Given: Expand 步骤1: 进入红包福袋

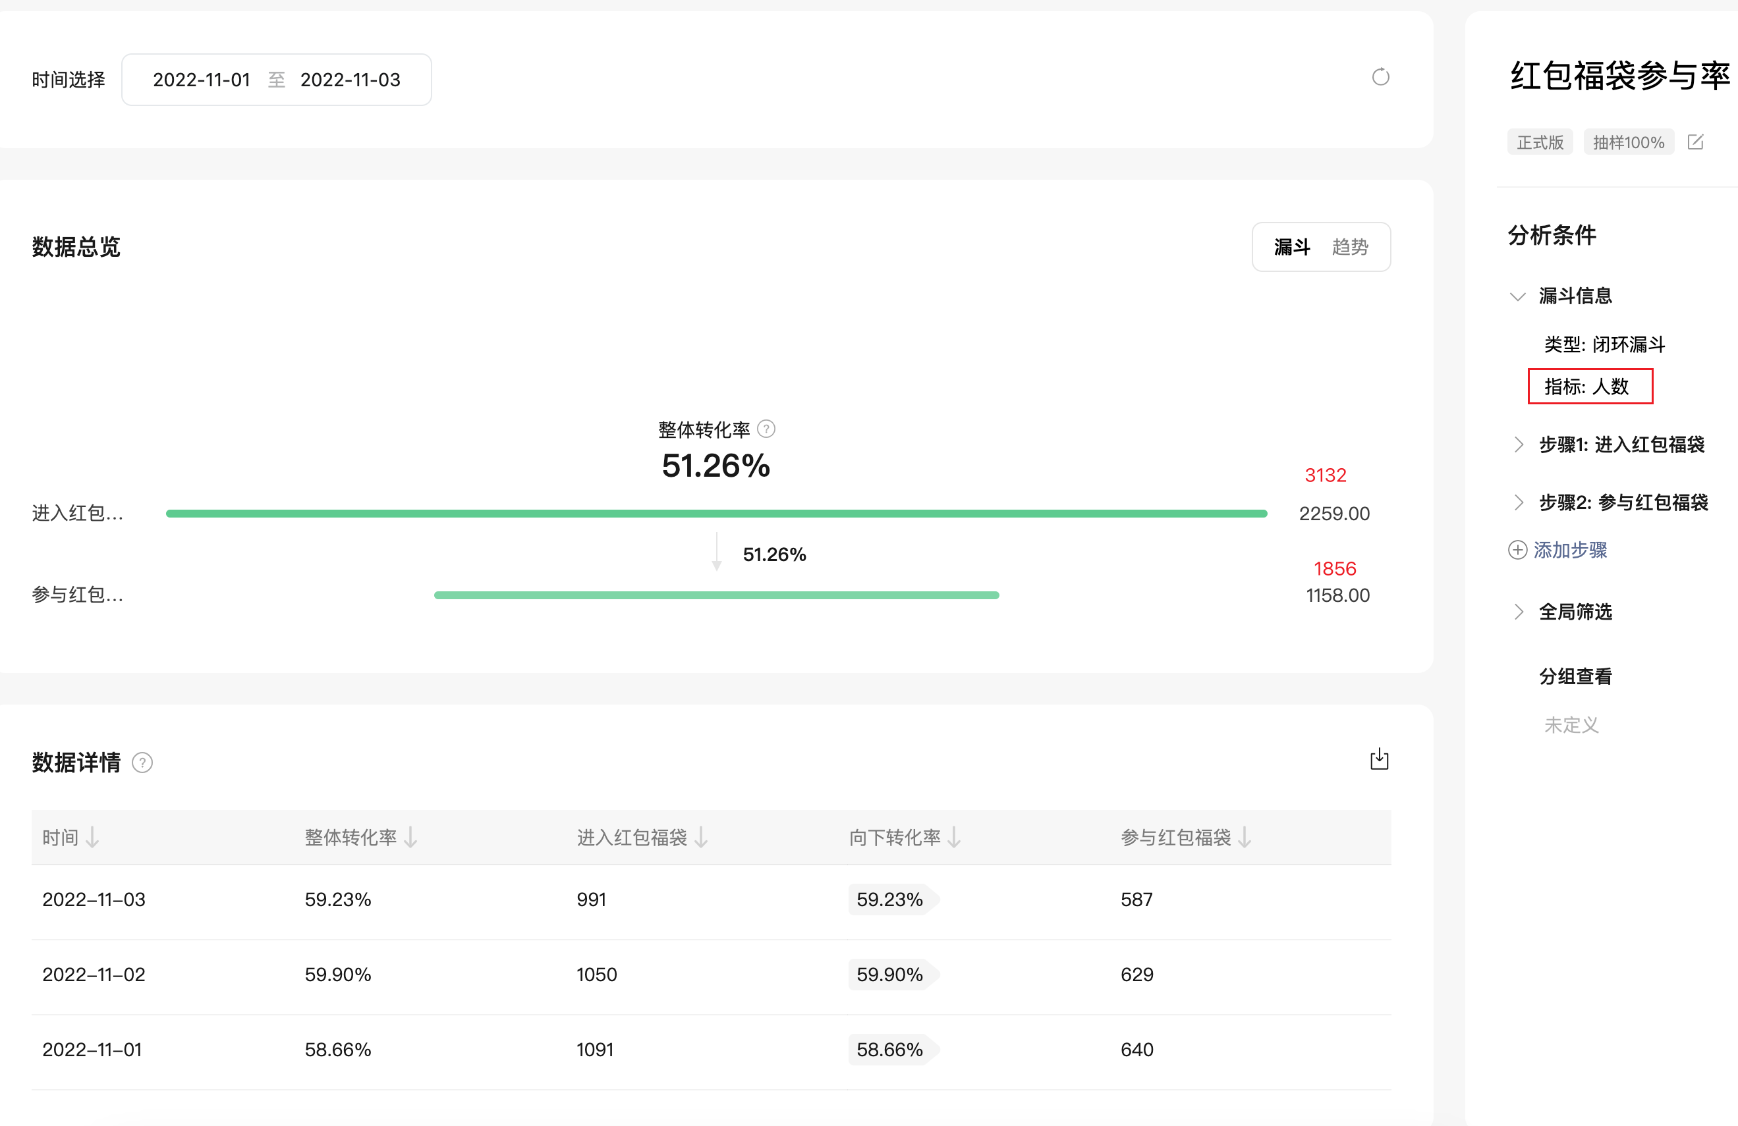Looking at the screenshot, I should click(1519, 444).
